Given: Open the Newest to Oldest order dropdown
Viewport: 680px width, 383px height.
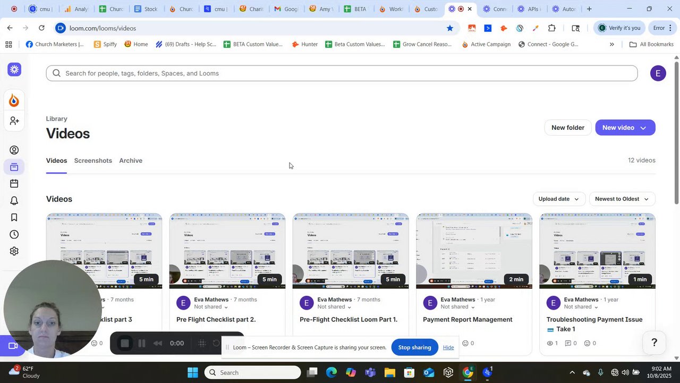Looking at the screenshot, I should pyautogui.click(x=622, y=199).
